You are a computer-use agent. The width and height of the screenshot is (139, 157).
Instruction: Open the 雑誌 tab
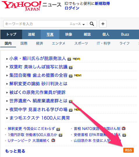[x=87, y=34]
